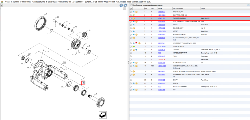This screenshot has width=250, height=120.
Task: Click yellow note icon on CARRIER row
Action: [x=133, y=50]
